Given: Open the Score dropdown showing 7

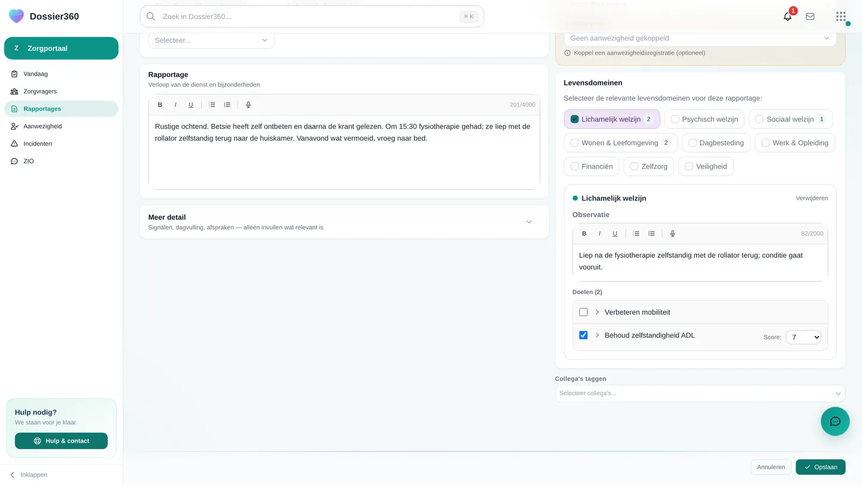Looking at the screenshot, I should tap(803, 337).
